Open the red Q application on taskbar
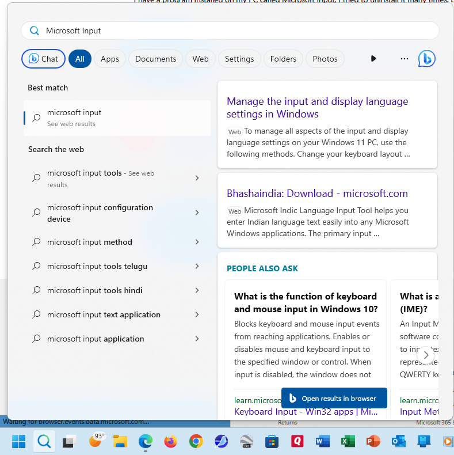Viewport: 454px width, 455px height. coord(297,441)
